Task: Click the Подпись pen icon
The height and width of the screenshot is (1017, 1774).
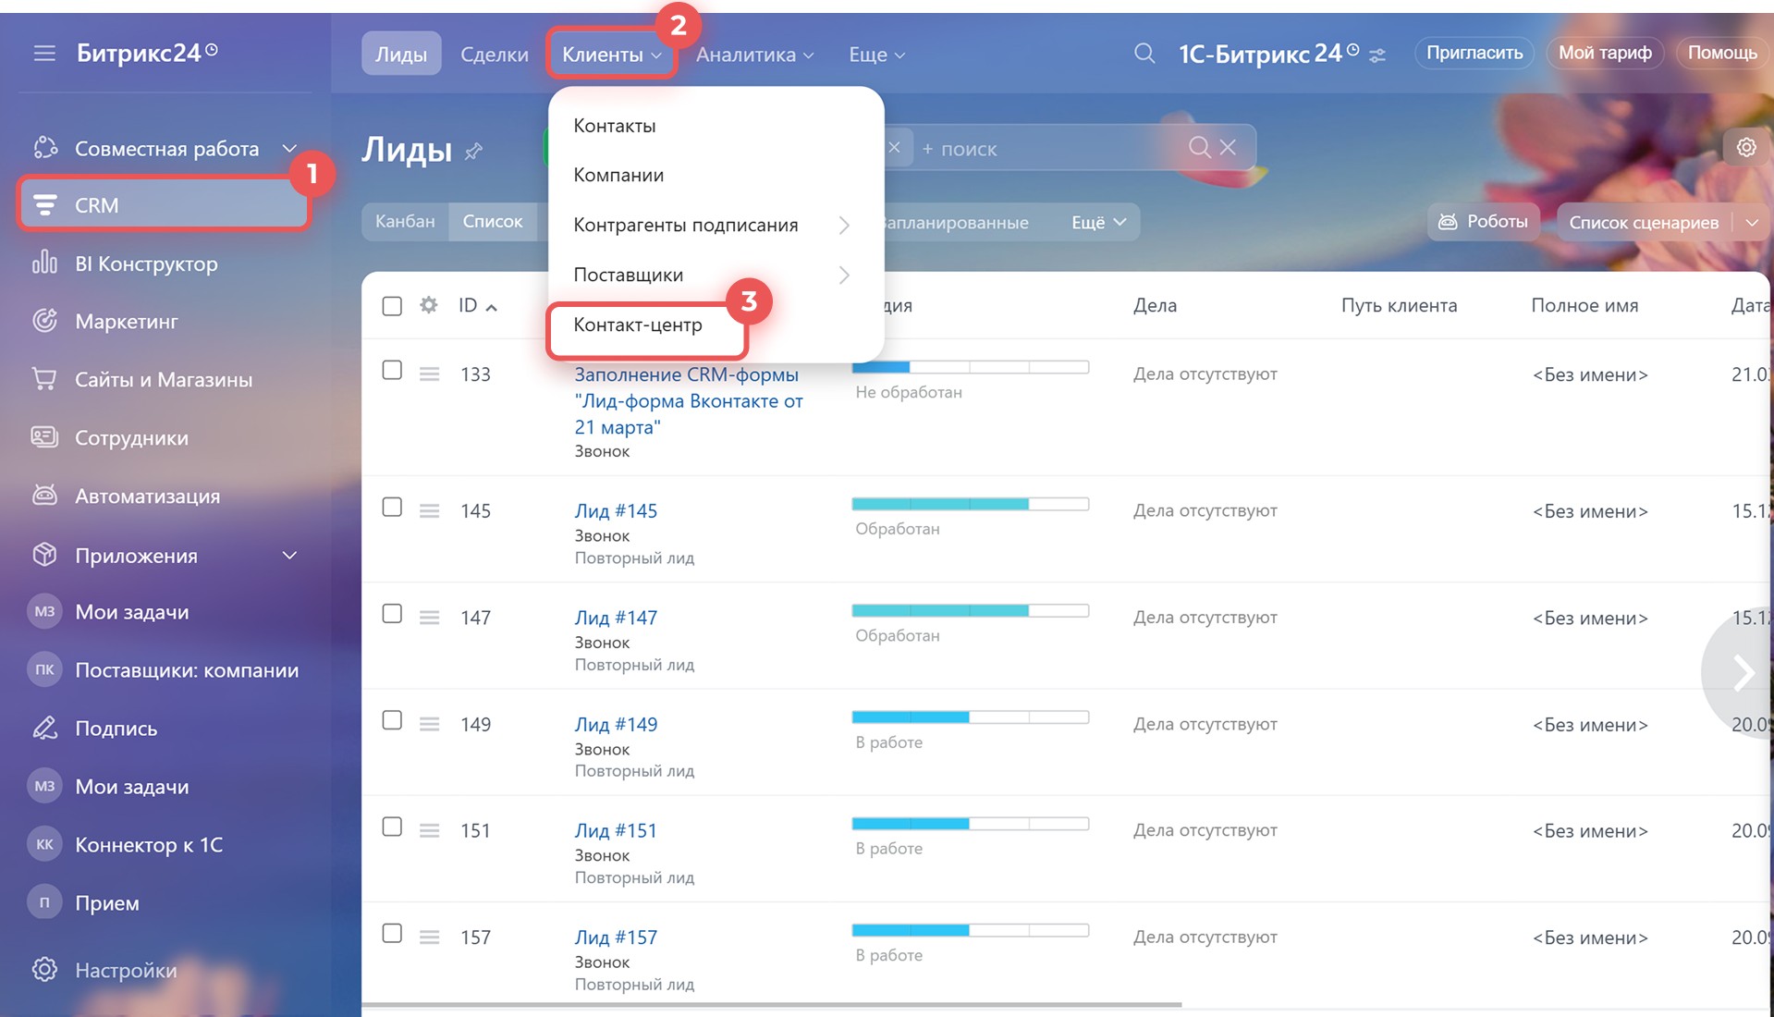Action: pyautogui.click(x=44, y=728)
